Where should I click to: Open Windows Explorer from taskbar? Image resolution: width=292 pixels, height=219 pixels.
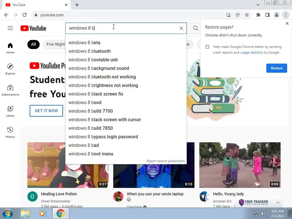pos(25,214)
